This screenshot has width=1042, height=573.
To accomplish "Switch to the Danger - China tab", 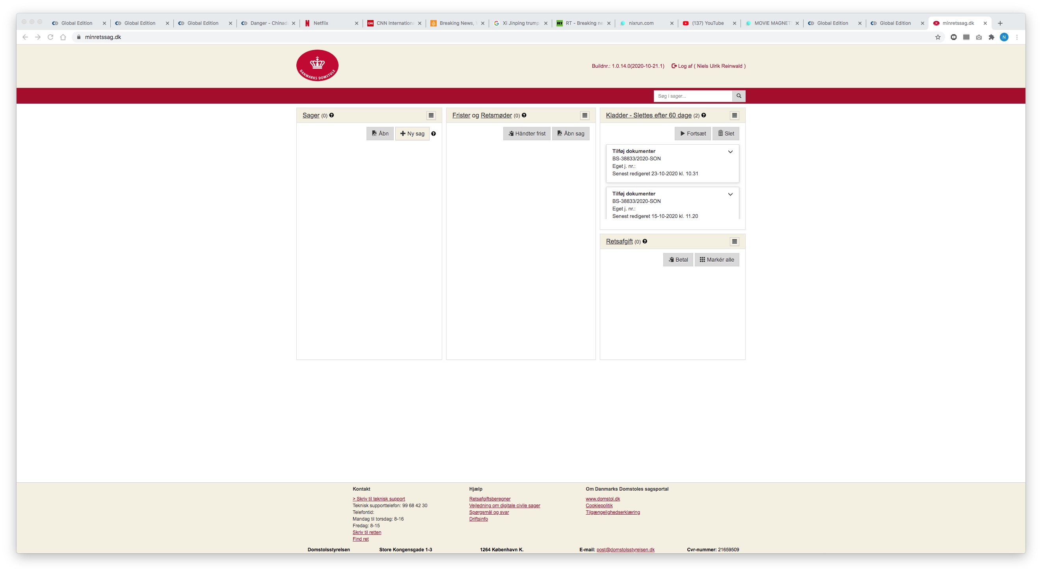I will tap(268, 23).
